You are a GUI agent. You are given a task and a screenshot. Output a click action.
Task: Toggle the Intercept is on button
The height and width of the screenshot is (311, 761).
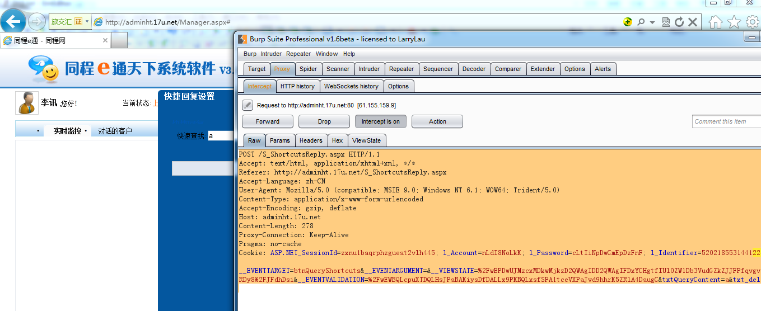tap(381, 121)
